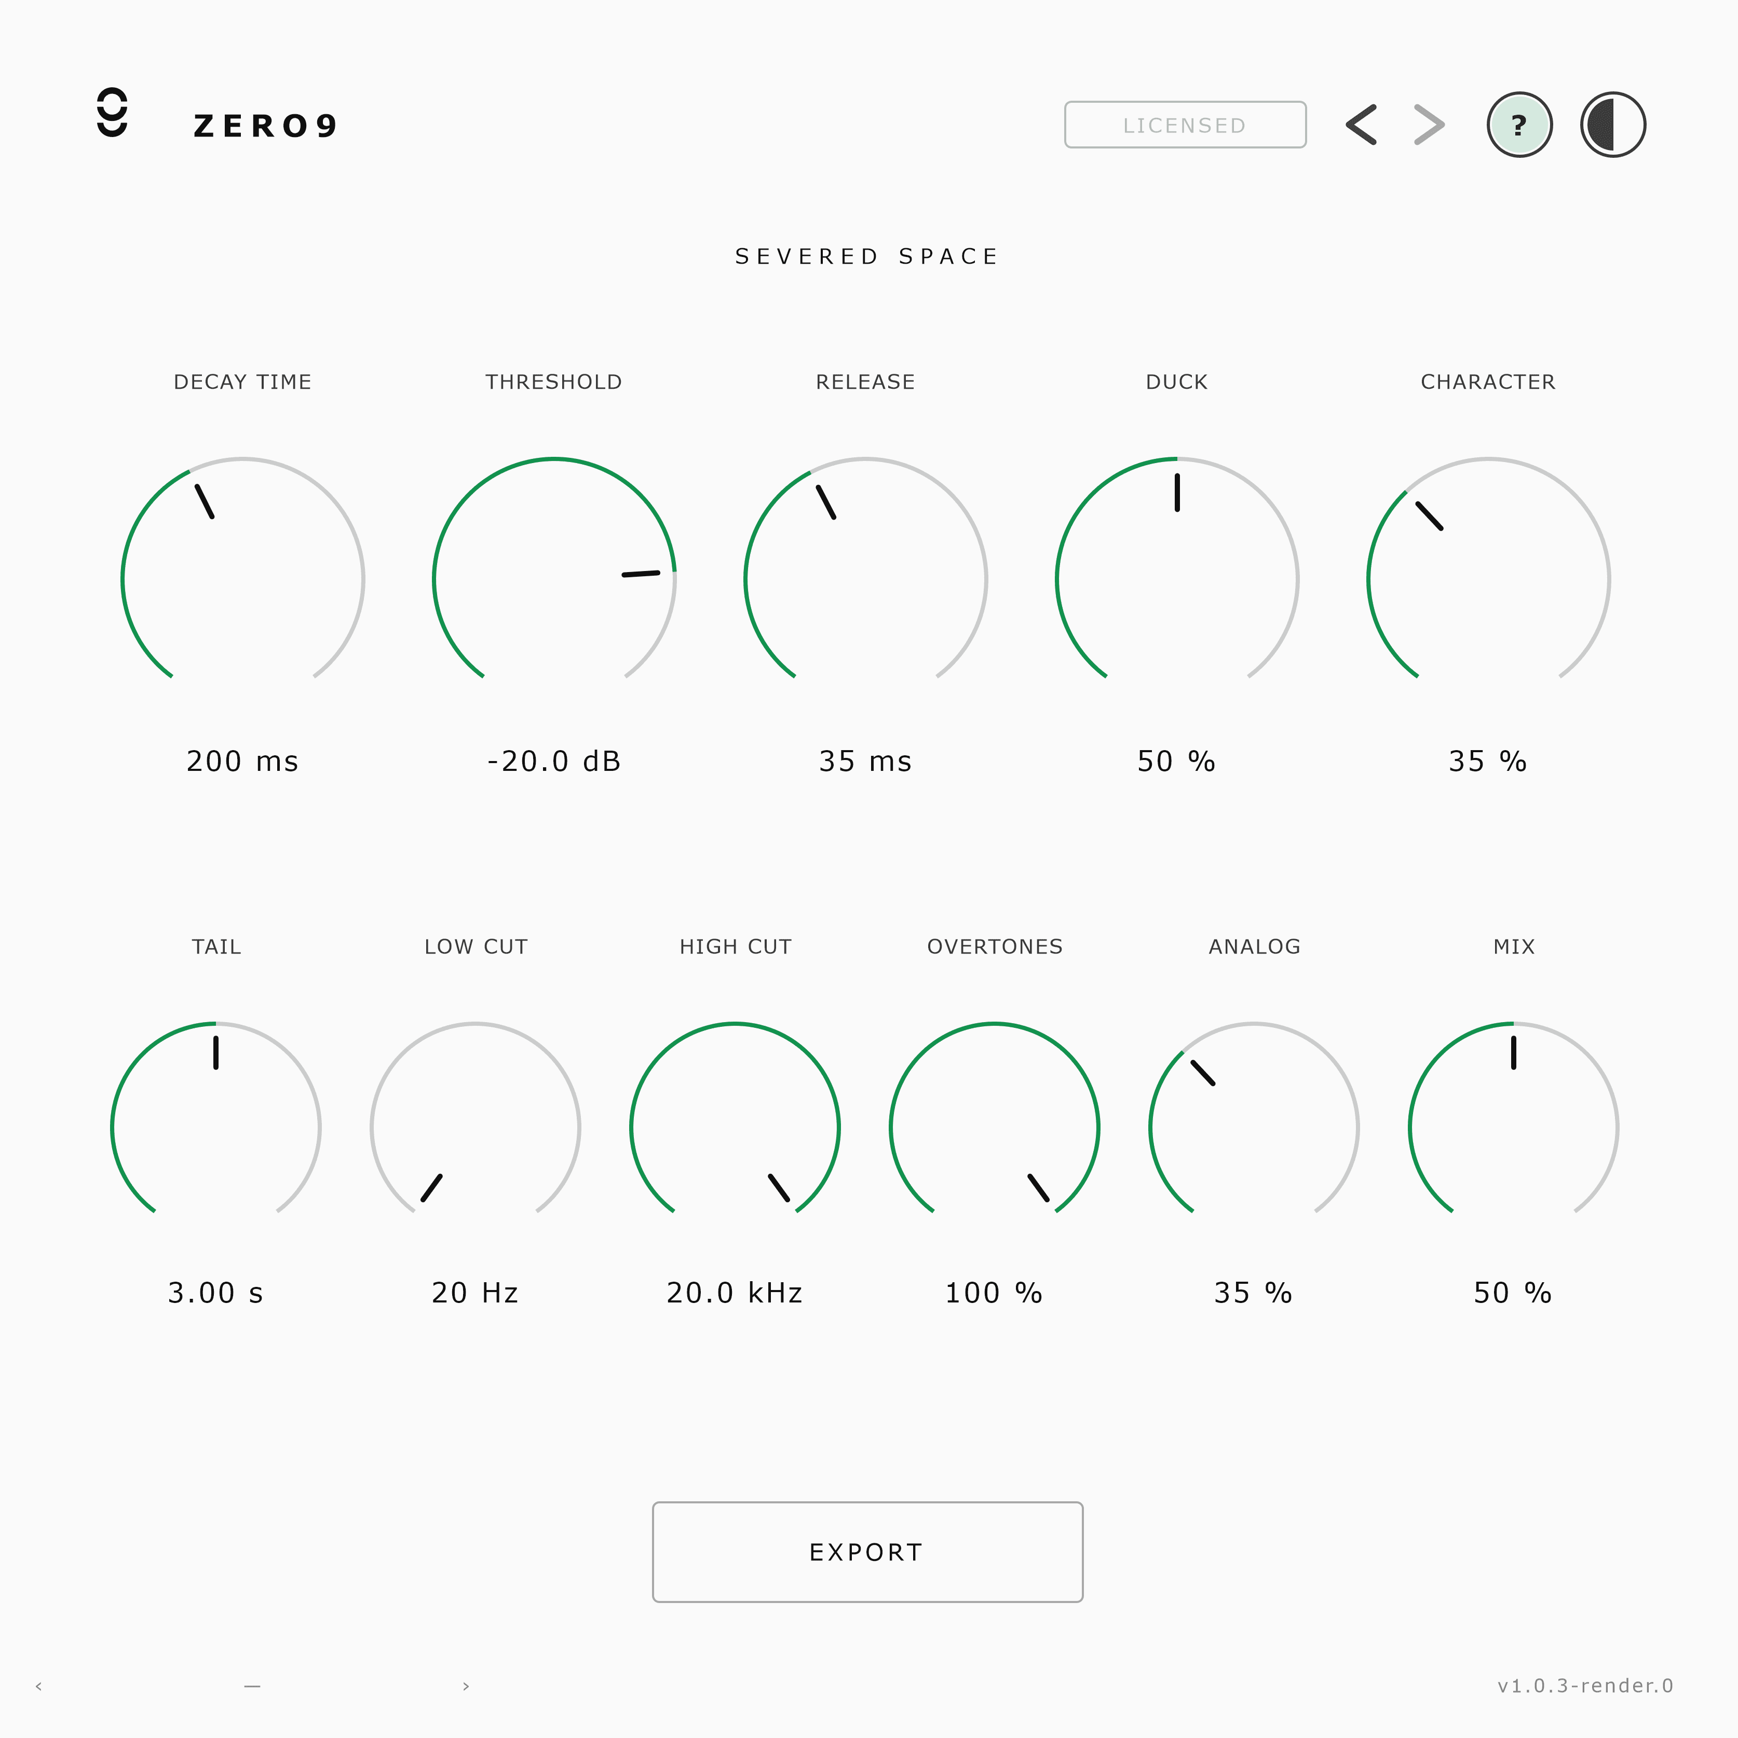The width and height of the screenshot is (1738, 1738).
Task: Click the OVERTONES label
Action: click(x=995, y=946)
